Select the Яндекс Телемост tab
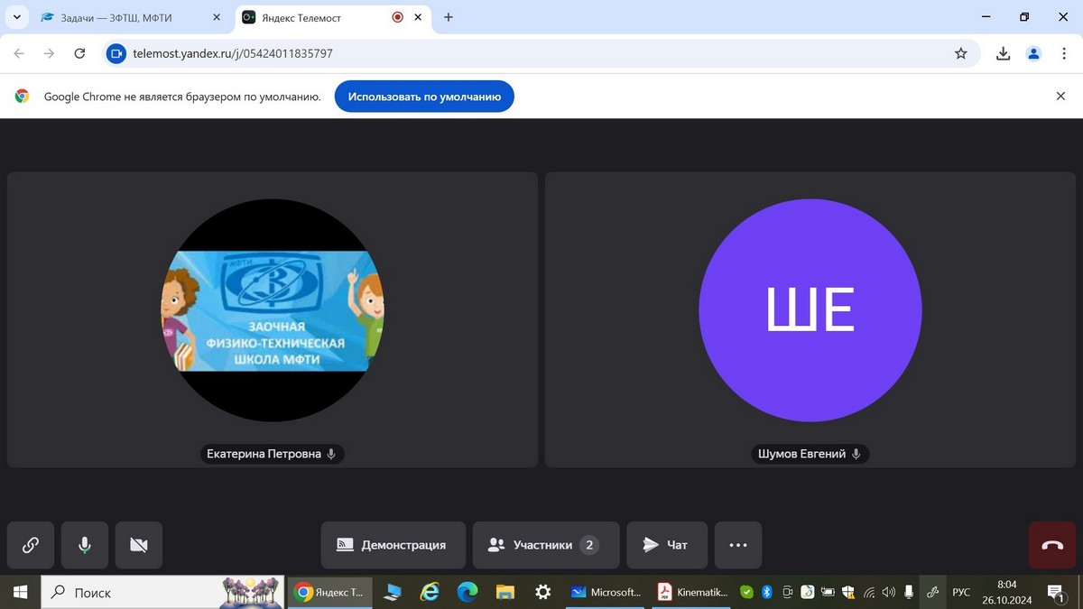1083x609 pixels. click(x=302, y=17)
